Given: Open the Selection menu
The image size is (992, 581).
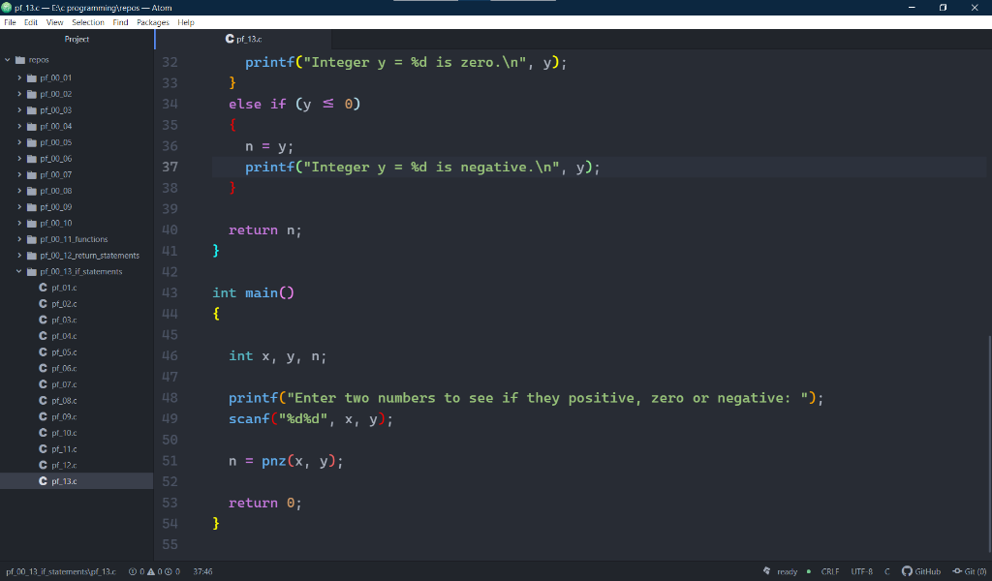Looking at the screenshot, I should click(x=88, y=22).
